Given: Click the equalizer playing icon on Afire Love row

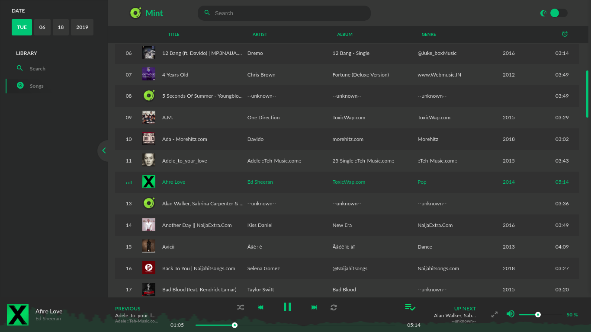Looking at the screenshot, I should tap(129, 182).
